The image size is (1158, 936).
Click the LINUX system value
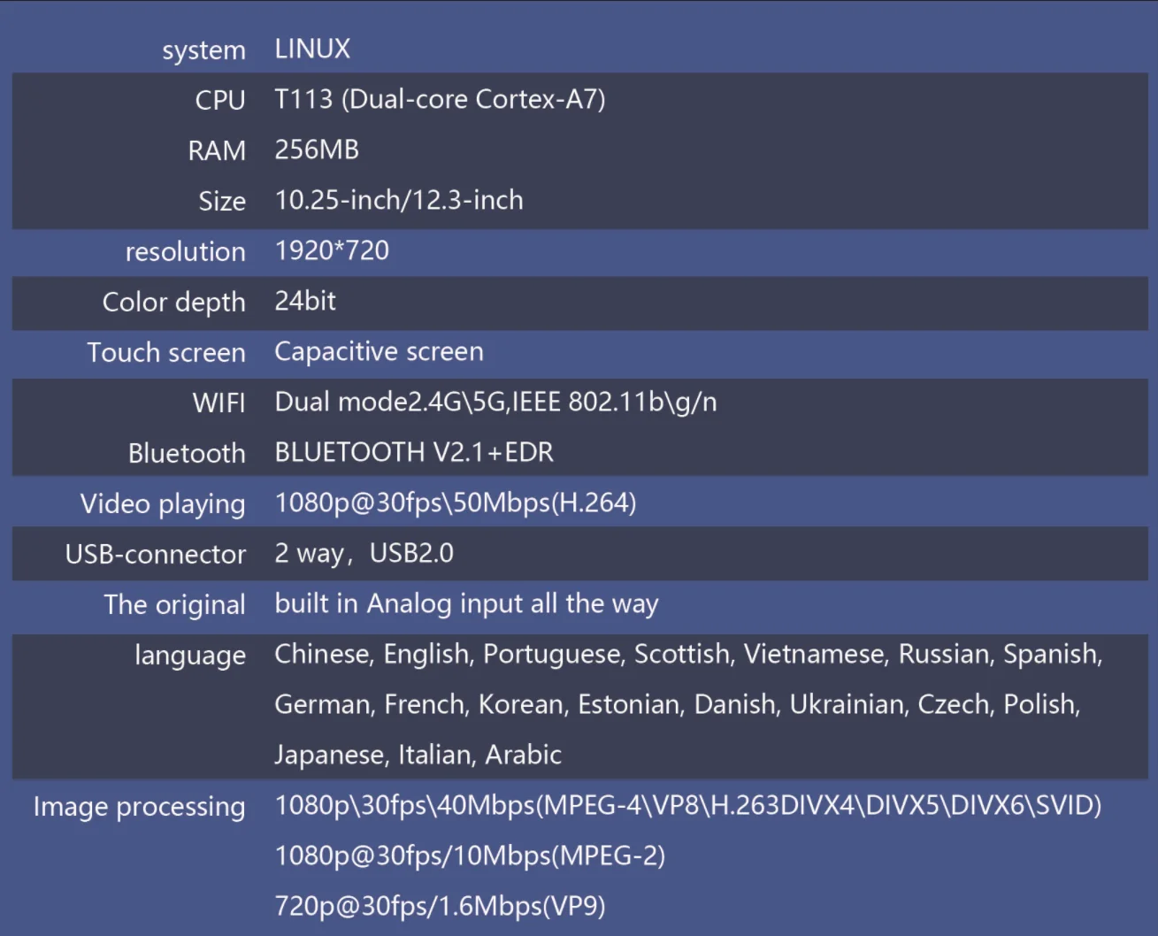tap(312, 49)
